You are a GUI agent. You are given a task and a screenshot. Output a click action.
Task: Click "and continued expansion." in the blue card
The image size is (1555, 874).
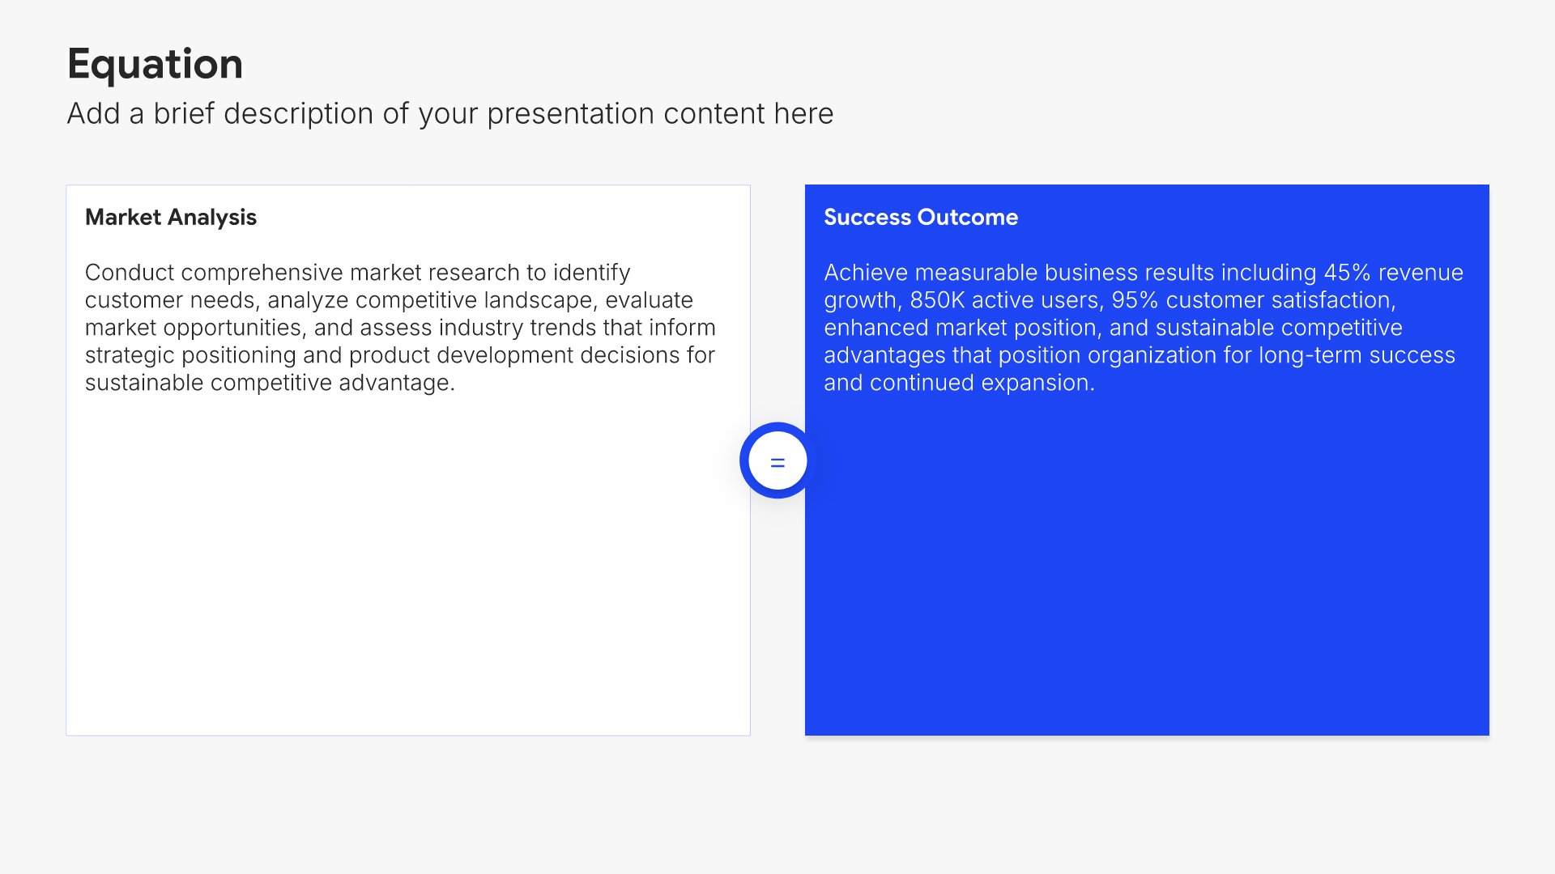point(959,383)
